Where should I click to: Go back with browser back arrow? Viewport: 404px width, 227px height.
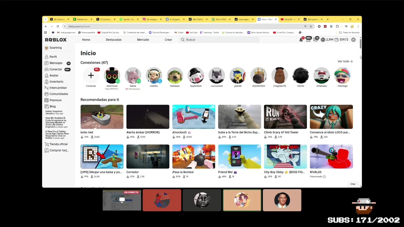pyautogui.click(x=46, y=26)
